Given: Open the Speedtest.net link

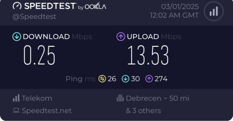Looking at the screenshot, I should [47, 111].
